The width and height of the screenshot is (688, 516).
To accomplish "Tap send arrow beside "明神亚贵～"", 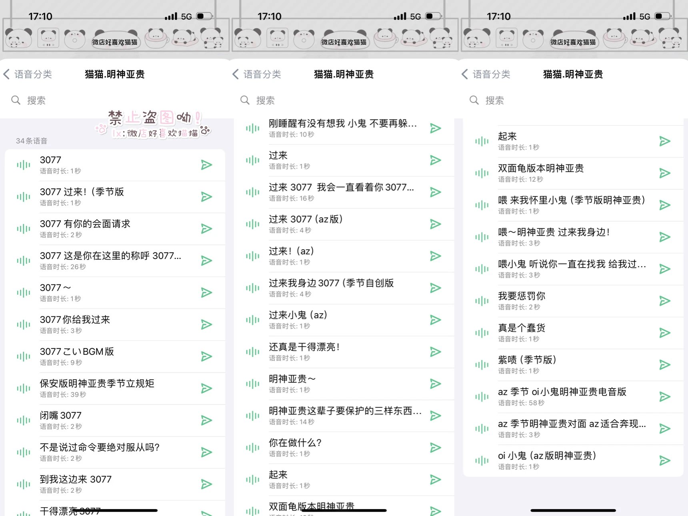I will (435, 384).
